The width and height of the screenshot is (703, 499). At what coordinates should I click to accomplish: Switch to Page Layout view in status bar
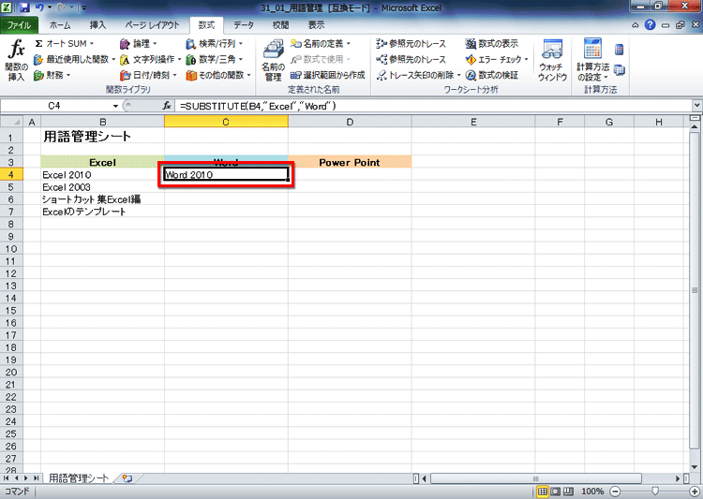tap(556, 492)
